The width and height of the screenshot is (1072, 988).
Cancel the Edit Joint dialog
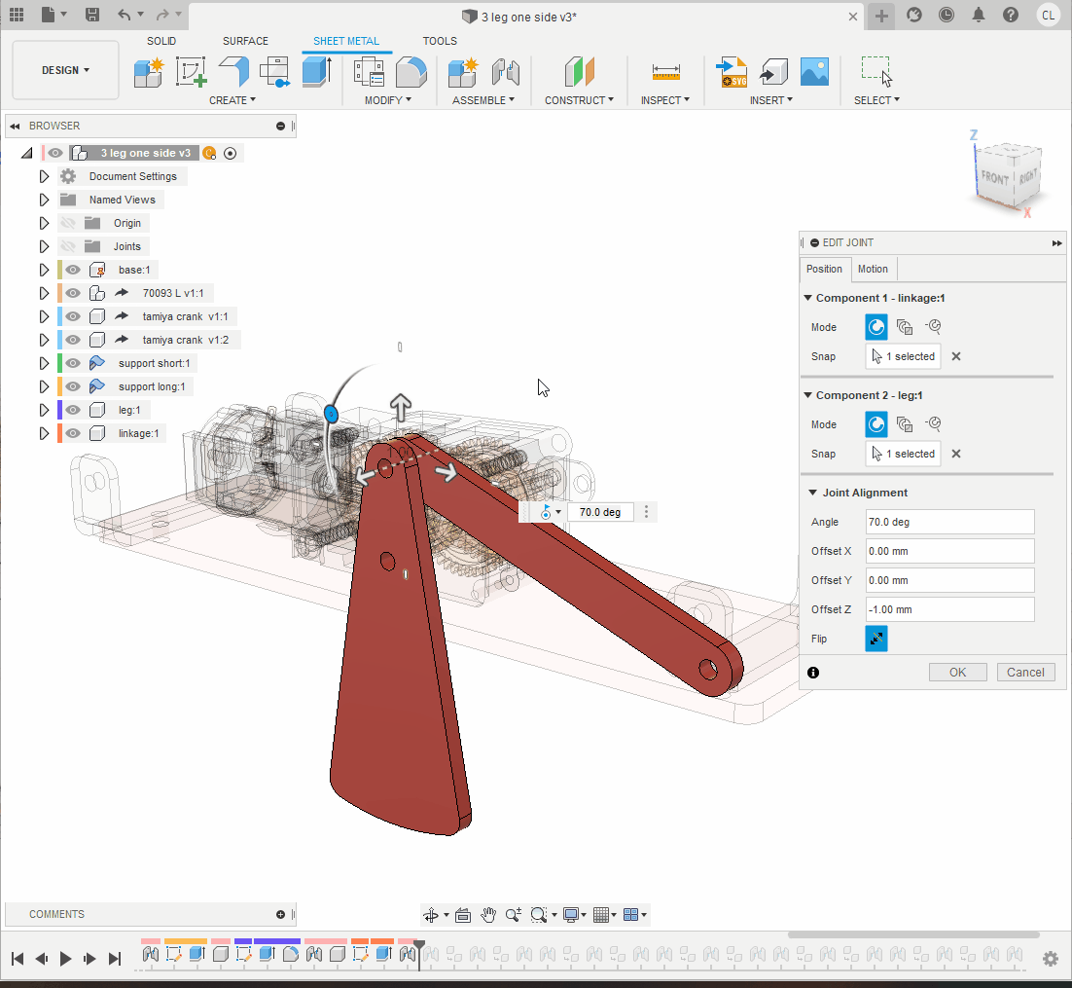click(1025, 672)
